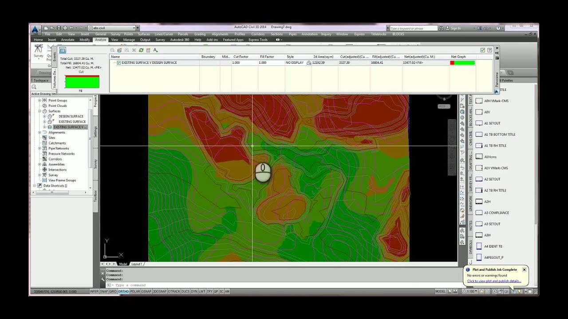The image size is (568, 319).
Task: Click the Insert cut/fill summary text icon
Action: point(155,50)
